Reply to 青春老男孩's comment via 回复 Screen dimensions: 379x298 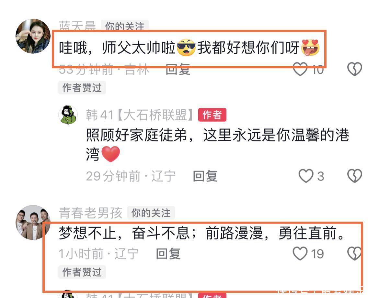(x=168, y=254)
